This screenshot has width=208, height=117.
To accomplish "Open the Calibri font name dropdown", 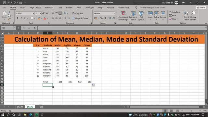I will (x=33, y=13).
